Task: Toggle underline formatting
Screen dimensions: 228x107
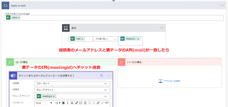Action: pyautogui.click(x=72, y=103)
